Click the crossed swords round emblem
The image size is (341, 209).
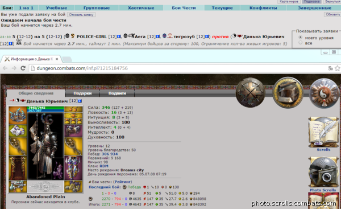251,93
